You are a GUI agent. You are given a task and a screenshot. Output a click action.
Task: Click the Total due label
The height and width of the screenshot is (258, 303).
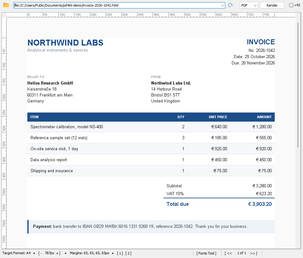(x=178, y=204)
